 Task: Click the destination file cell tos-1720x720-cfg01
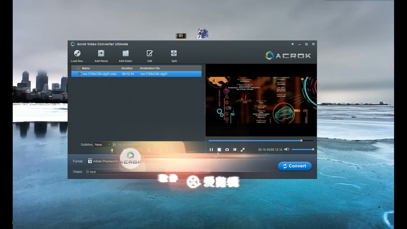click(x=154, y=74)
